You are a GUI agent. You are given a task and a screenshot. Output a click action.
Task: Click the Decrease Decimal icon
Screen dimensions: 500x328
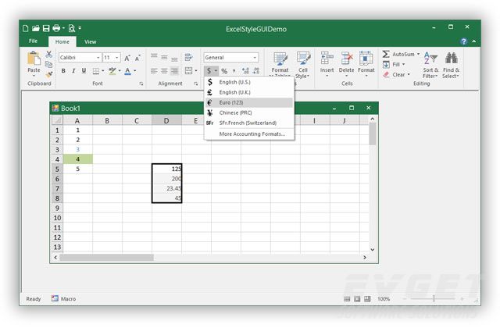click(255, 71)
